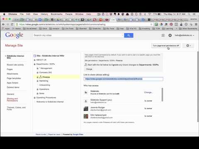Click the red Pinterest extension icon
The image size is (199, 149).
pyautogui.click(x=171, y=24)
